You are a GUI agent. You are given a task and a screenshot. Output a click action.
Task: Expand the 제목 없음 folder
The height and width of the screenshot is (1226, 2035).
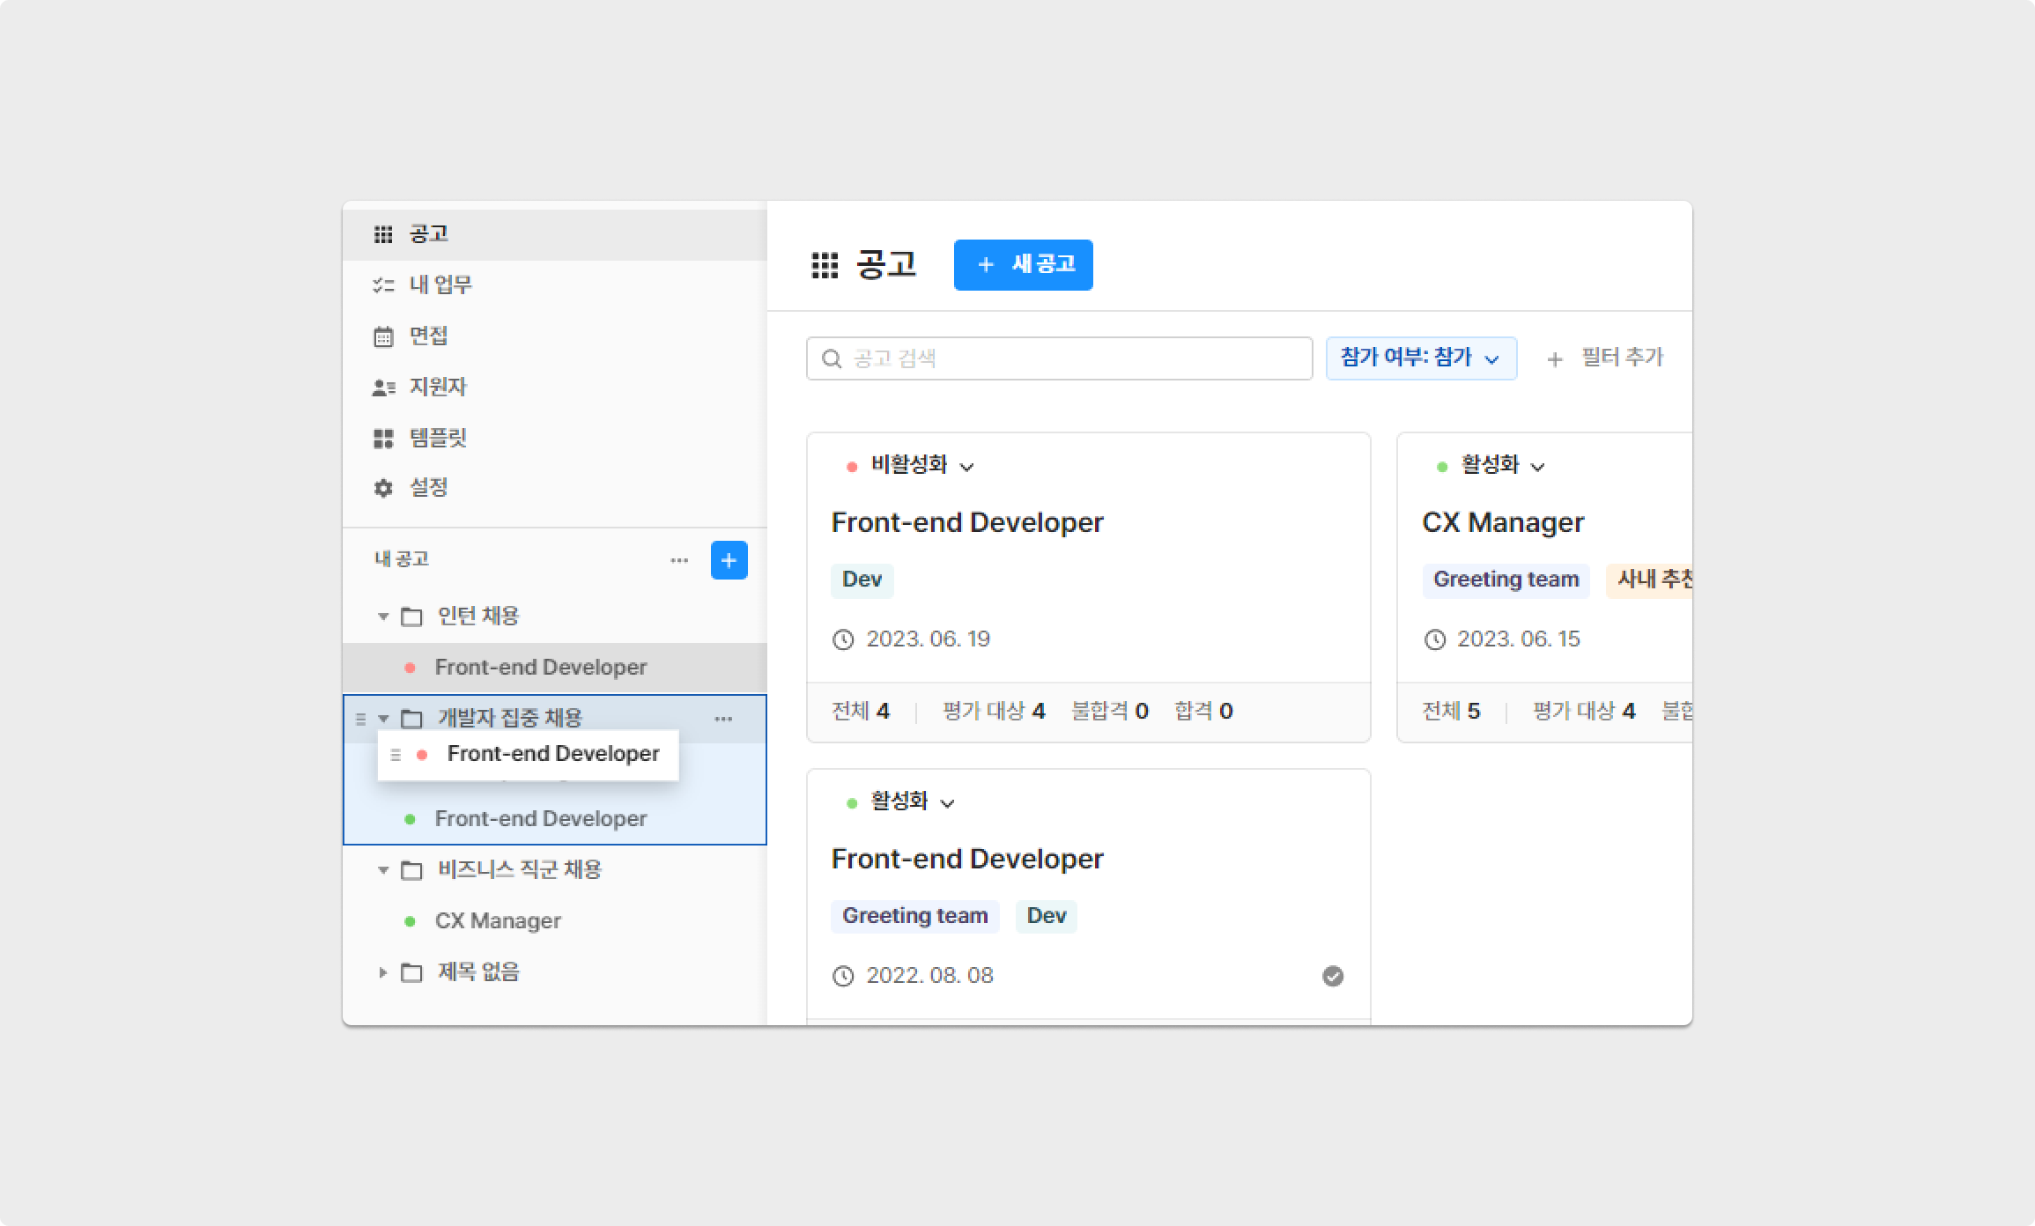coord(383,972)
